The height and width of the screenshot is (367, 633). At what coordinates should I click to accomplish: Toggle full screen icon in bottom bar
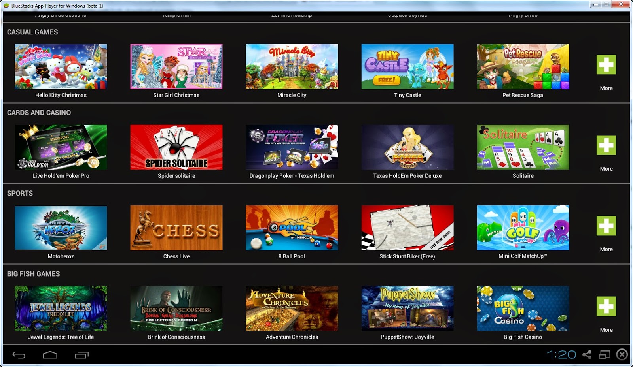[605, 355]
